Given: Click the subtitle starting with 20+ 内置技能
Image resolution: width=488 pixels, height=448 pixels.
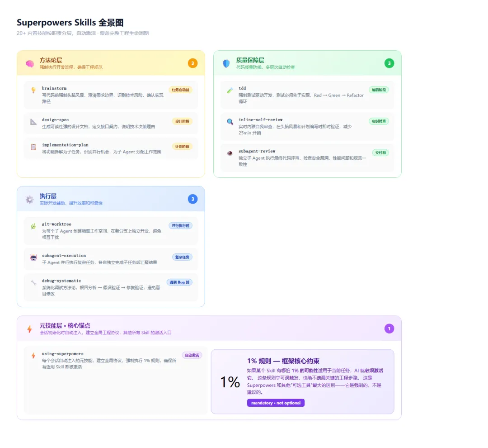Looking at the screenshot, I should point(83,33).
